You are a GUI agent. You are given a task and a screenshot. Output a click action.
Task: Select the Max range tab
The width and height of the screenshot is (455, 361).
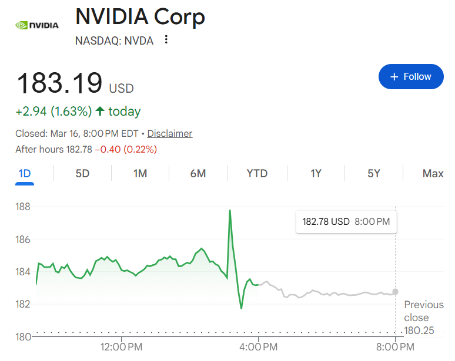click(x=433, y=173)
